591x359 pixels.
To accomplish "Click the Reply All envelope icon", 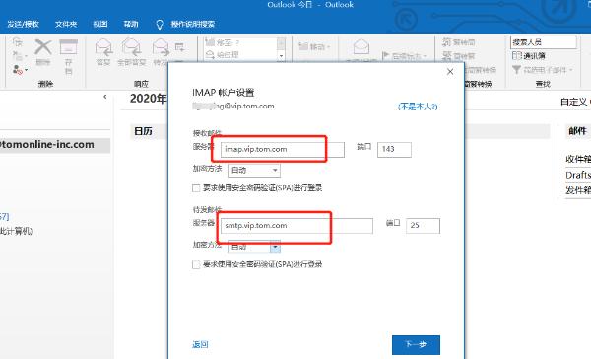I will [x=131, y=47].
